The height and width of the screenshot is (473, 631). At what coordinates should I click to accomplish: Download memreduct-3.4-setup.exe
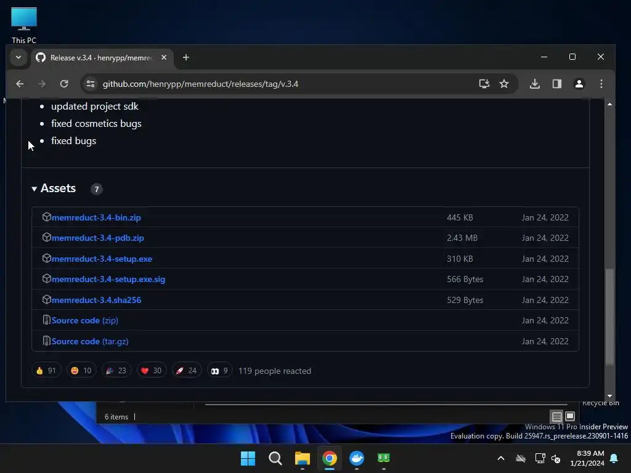pos(102,259)
